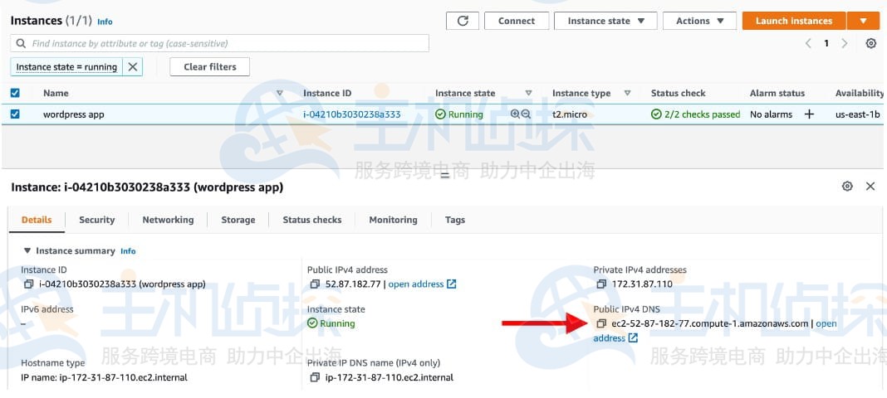887x398 pixels.
Task: Go to next page arrow
Action: [x=845, y=43]
